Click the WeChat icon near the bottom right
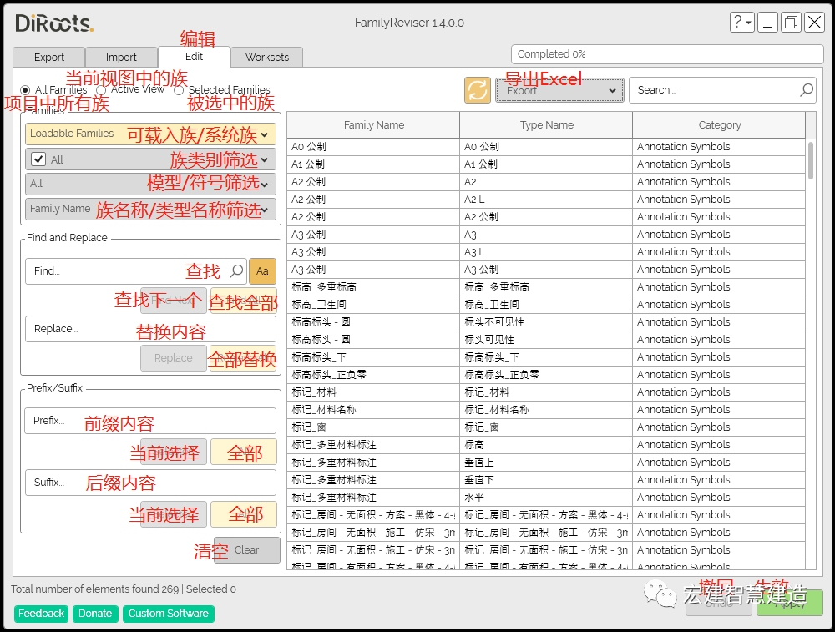The image size is (835, 632). point(660,594)
